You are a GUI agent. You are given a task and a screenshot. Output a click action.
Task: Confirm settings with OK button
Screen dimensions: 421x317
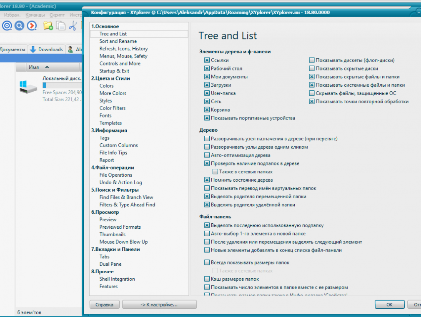(x=389, y=305)
